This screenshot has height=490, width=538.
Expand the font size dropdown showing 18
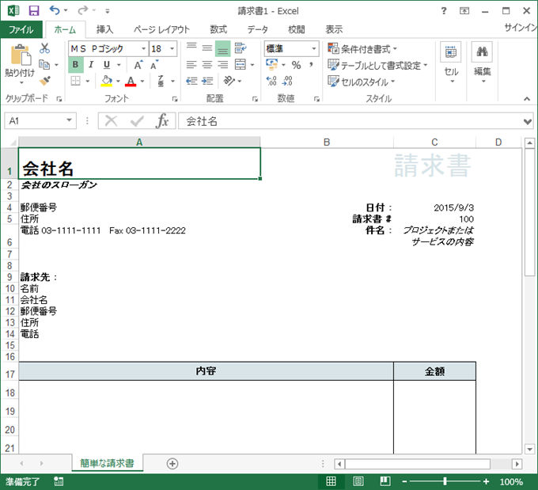[174, 49]
